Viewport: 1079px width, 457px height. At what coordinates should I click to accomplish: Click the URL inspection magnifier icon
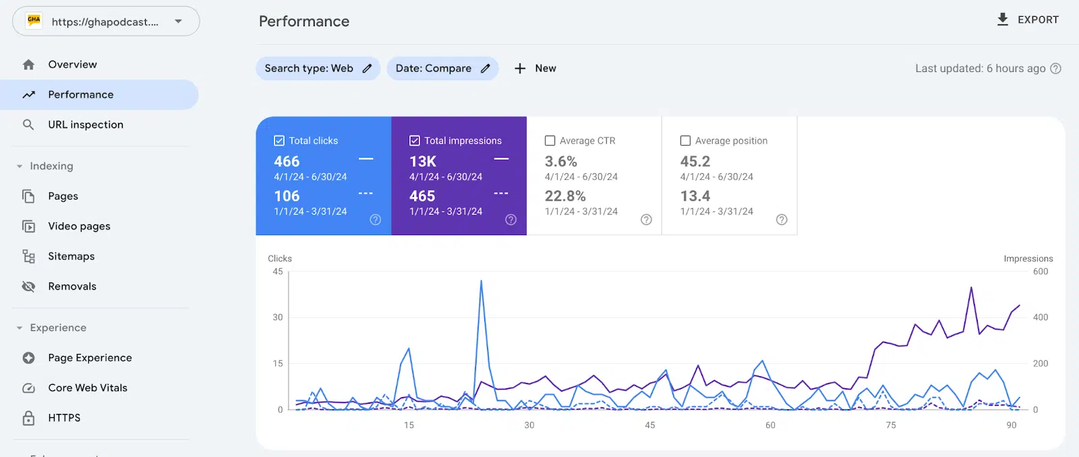(x=28, y=125)
